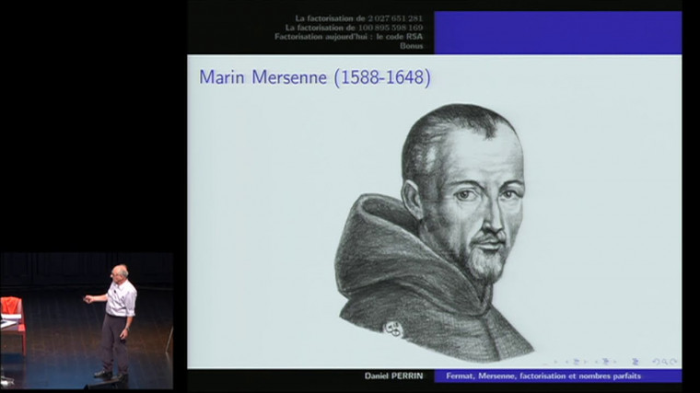Click the blue header bar beside section list
The height and width of the screenshot is (393, 700).
pos(558,32)
